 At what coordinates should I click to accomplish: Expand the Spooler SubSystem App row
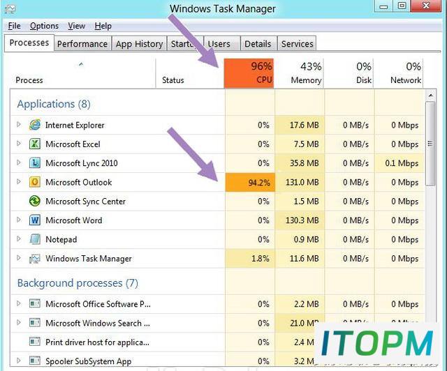pyautogui.click(x=19, y=361)
